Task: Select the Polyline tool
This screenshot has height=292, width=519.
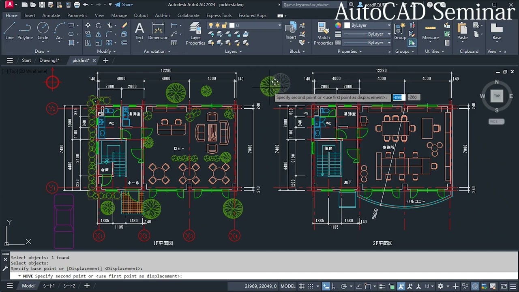Action: [25, 31]
